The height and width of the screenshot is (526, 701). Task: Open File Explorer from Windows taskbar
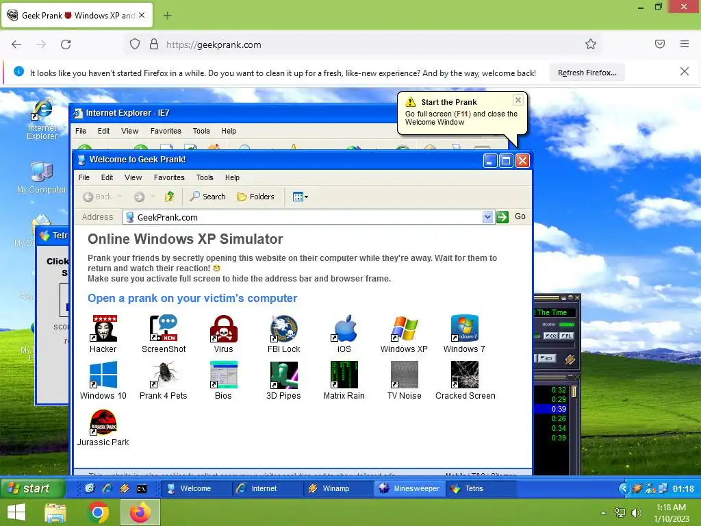[x=55, y=512]
